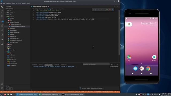This screenshot has height=96, width=171.
Task: Switch to Android Emulator taskbar entry
Action: [50, 94]
